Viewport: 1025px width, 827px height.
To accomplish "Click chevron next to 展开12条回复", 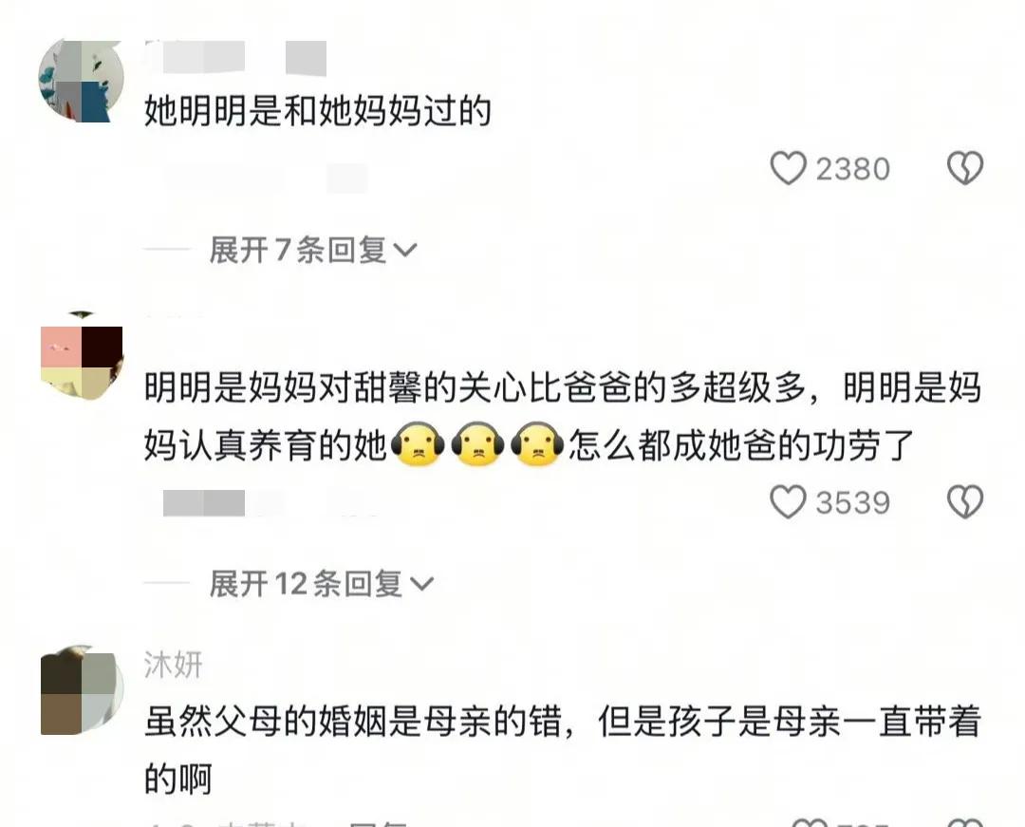I will tap(421, 584).
